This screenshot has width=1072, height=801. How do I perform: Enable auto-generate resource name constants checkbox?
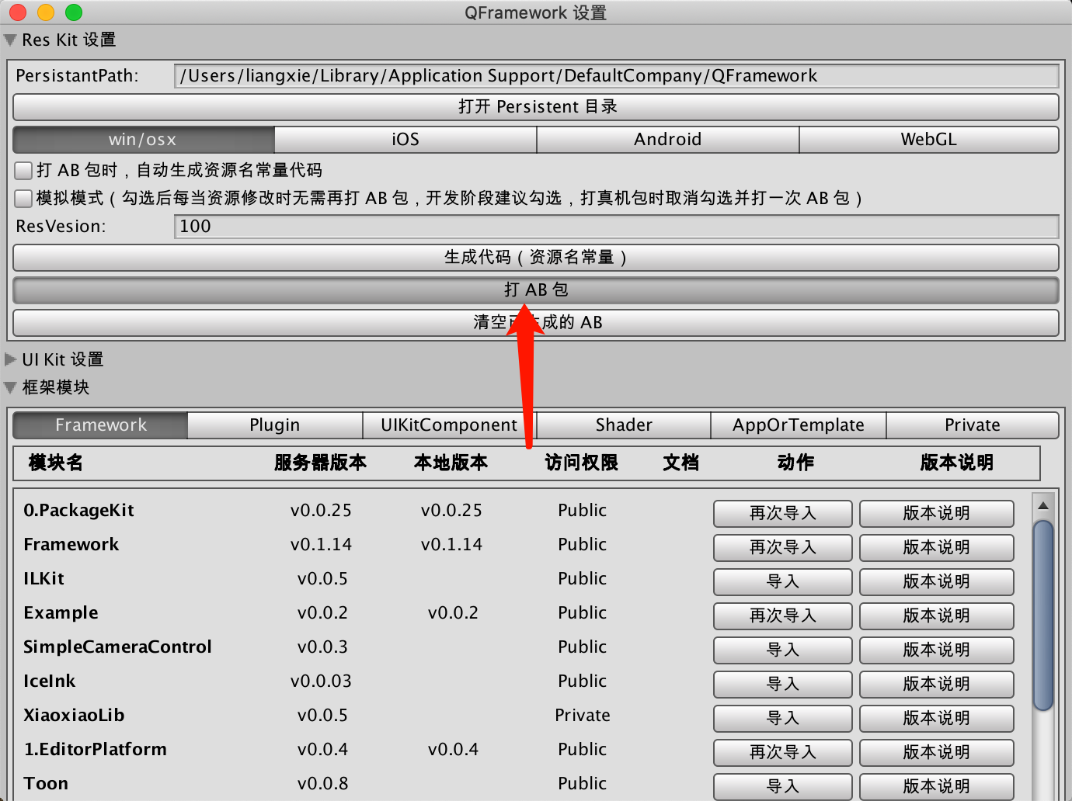click(23, 170)
